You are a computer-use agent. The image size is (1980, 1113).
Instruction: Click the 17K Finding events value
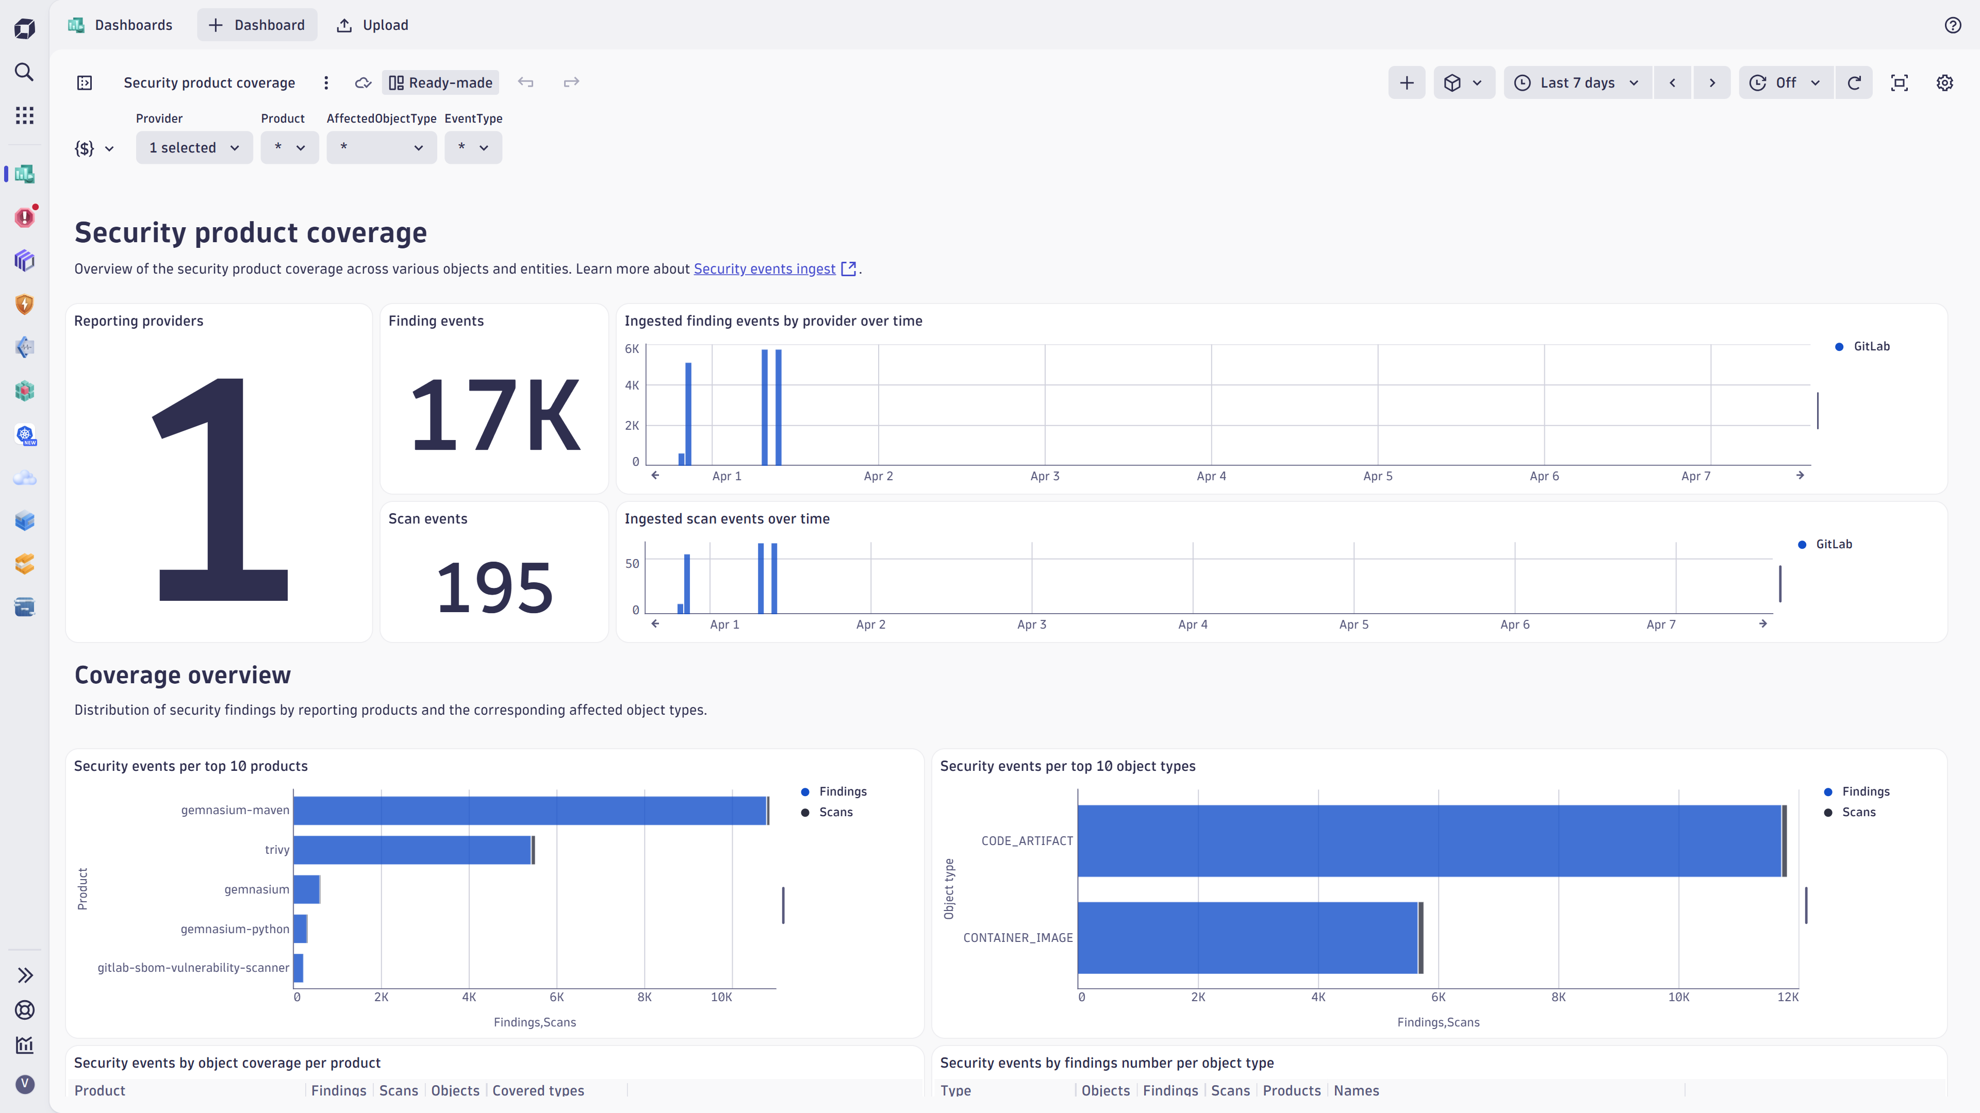pos(496,415)
